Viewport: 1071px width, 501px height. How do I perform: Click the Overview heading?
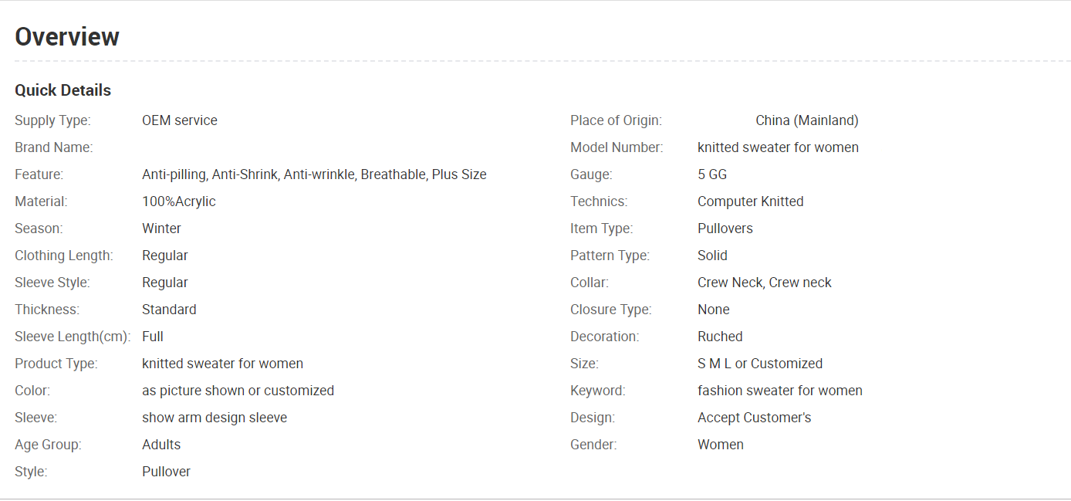67,36
